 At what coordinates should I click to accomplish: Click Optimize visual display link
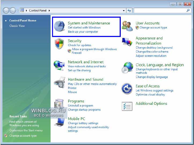point(150,95)
